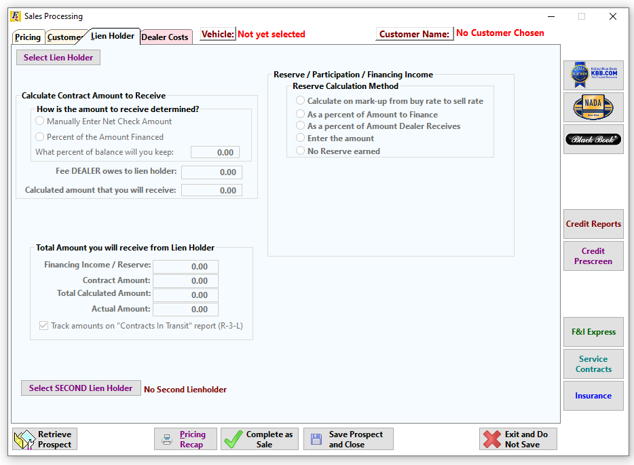The image size is (634, 465).
Task: Click the Actual Amount field
Action: pyautogui.click(x=185, y=310)
